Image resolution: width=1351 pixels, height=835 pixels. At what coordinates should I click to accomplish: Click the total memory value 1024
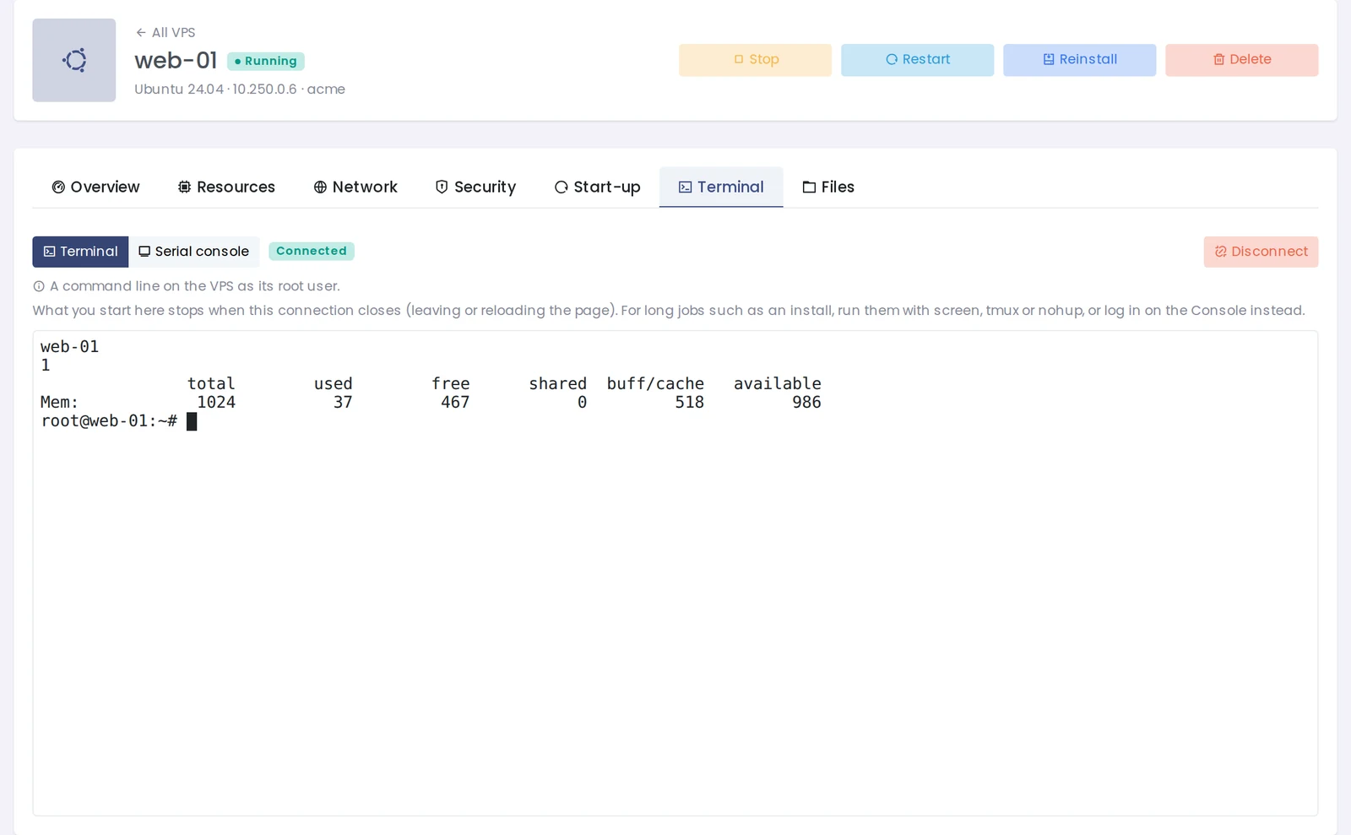pos(216,403)
